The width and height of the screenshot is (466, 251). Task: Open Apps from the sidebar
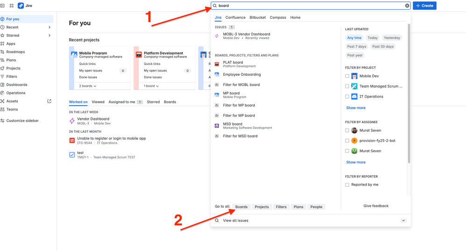tap(11, 44)
